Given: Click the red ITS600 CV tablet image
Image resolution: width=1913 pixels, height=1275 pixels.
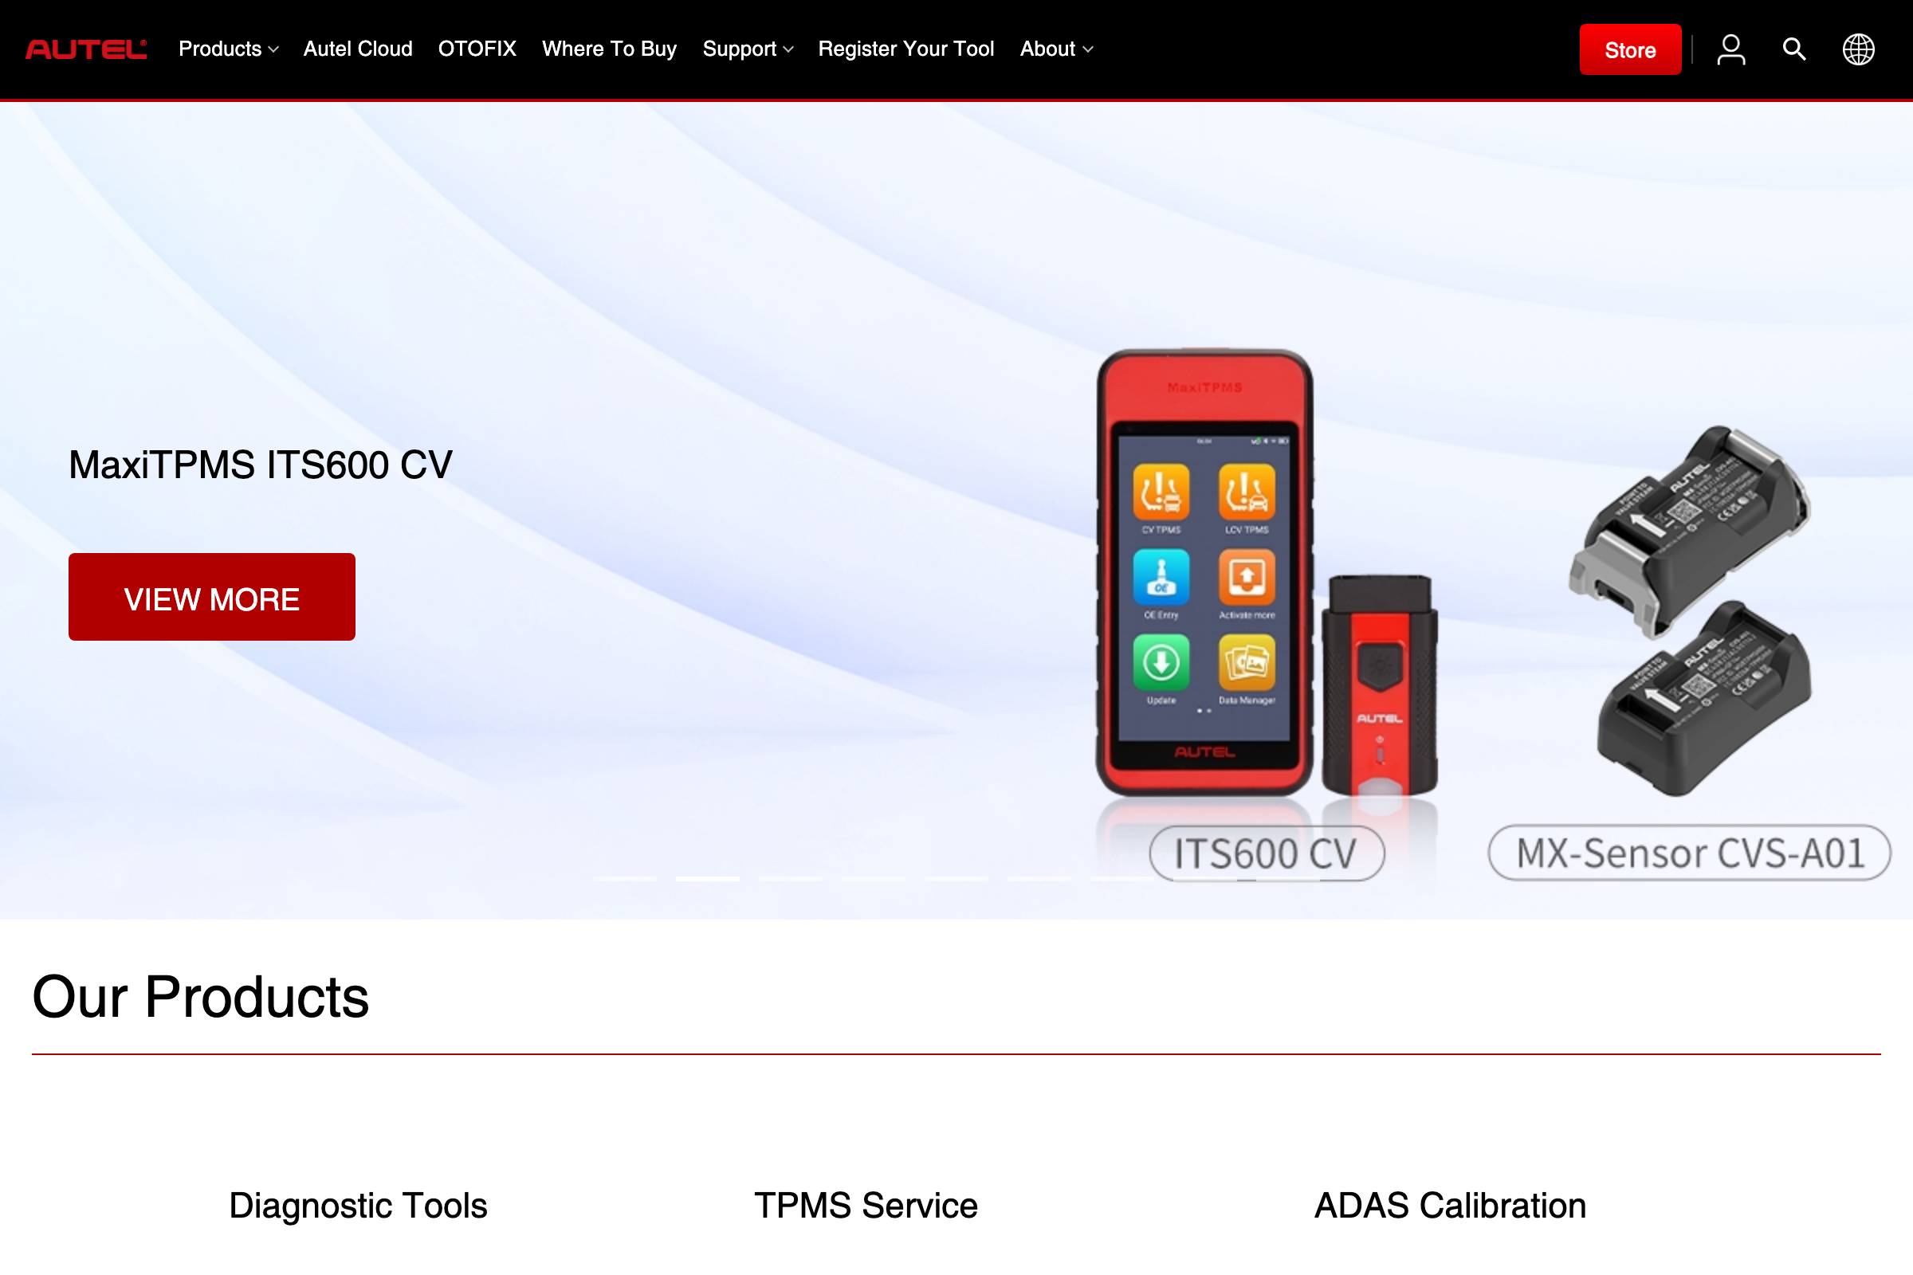Looking at the screenshot, I should (1204, 573).
